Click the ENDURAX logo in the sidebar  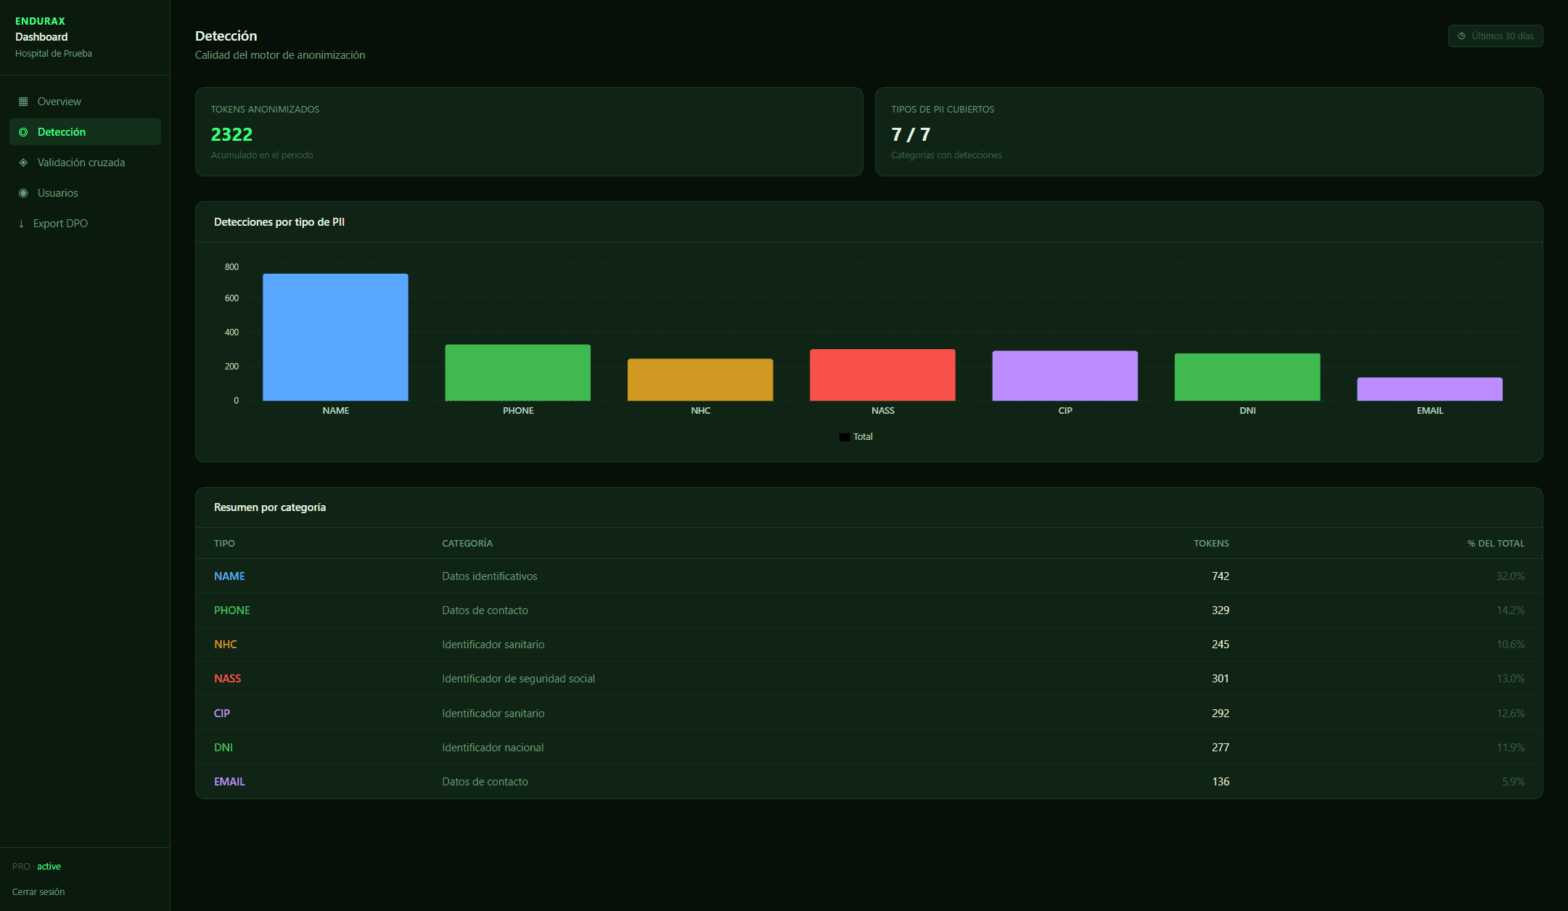pyautogui.click(x=39, y=21)
